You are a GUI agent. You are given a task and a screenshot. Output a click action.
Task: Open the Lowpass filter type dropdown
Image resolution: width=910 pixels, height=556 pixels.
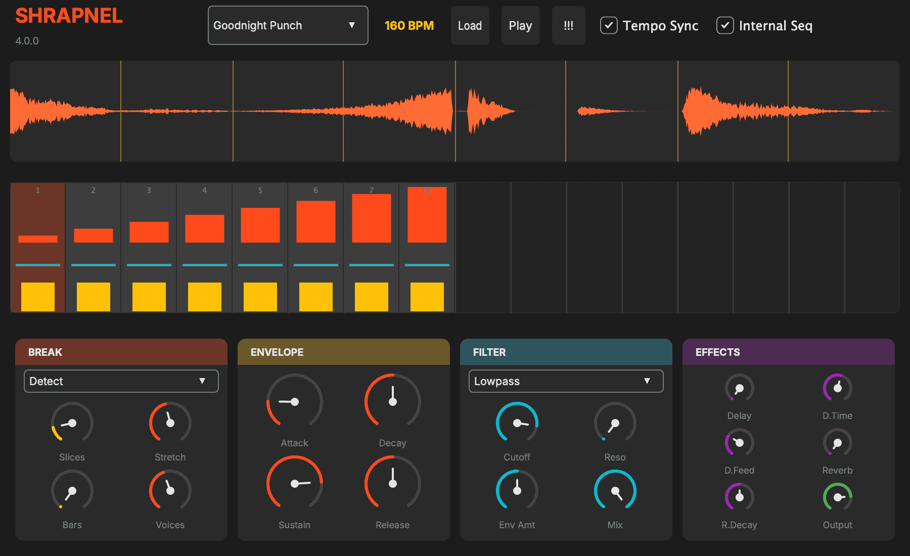coord(566,381)
